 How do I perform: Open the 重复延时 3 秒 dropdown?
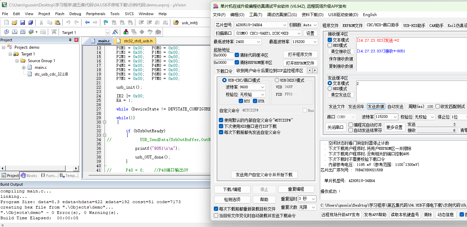point(307,198)
